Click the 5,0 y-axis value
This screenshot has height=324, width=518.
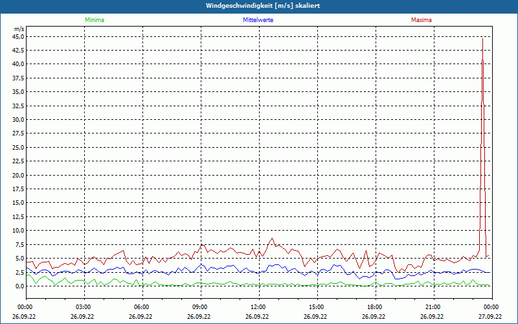[20, 258]
